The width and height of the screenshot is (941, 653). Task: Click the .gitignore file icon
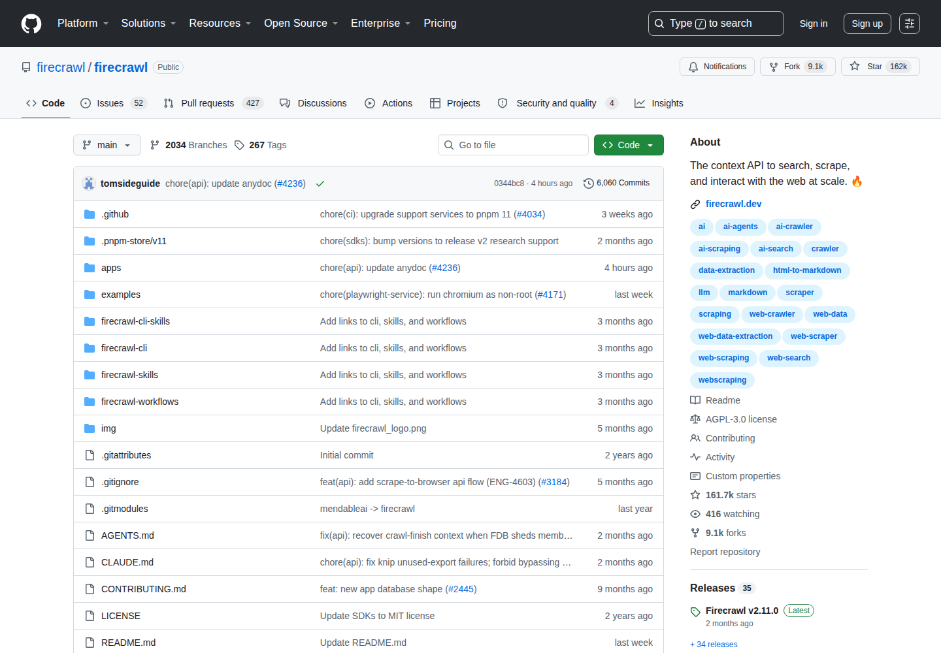point(90,482)
